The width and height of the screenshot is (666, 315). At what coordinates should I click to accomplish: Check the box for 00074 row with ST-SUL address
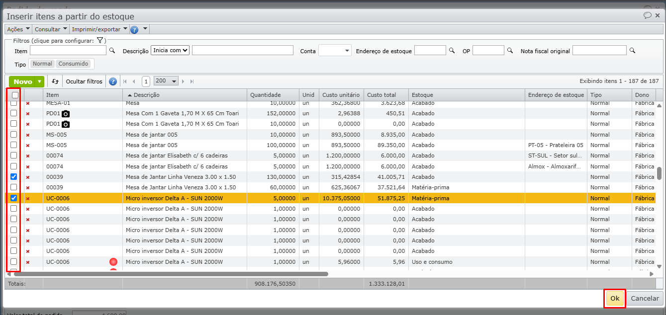point(14,156)
